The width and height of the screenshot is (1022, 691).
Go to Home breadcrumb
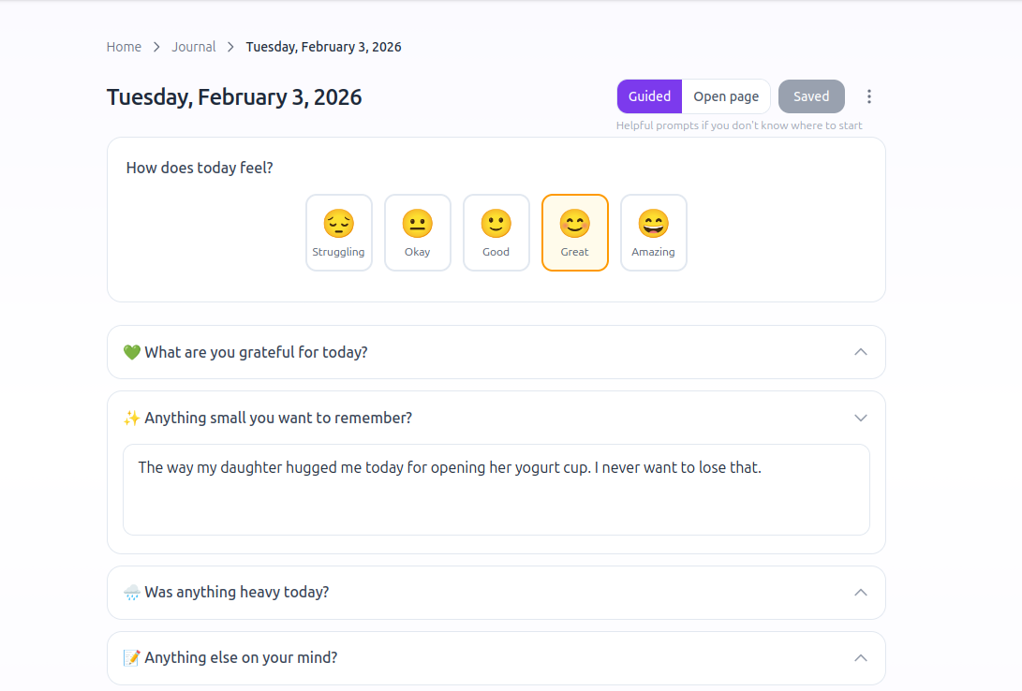coord(124,47)
